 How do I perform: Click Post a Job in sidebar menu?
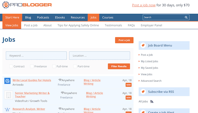147,55
